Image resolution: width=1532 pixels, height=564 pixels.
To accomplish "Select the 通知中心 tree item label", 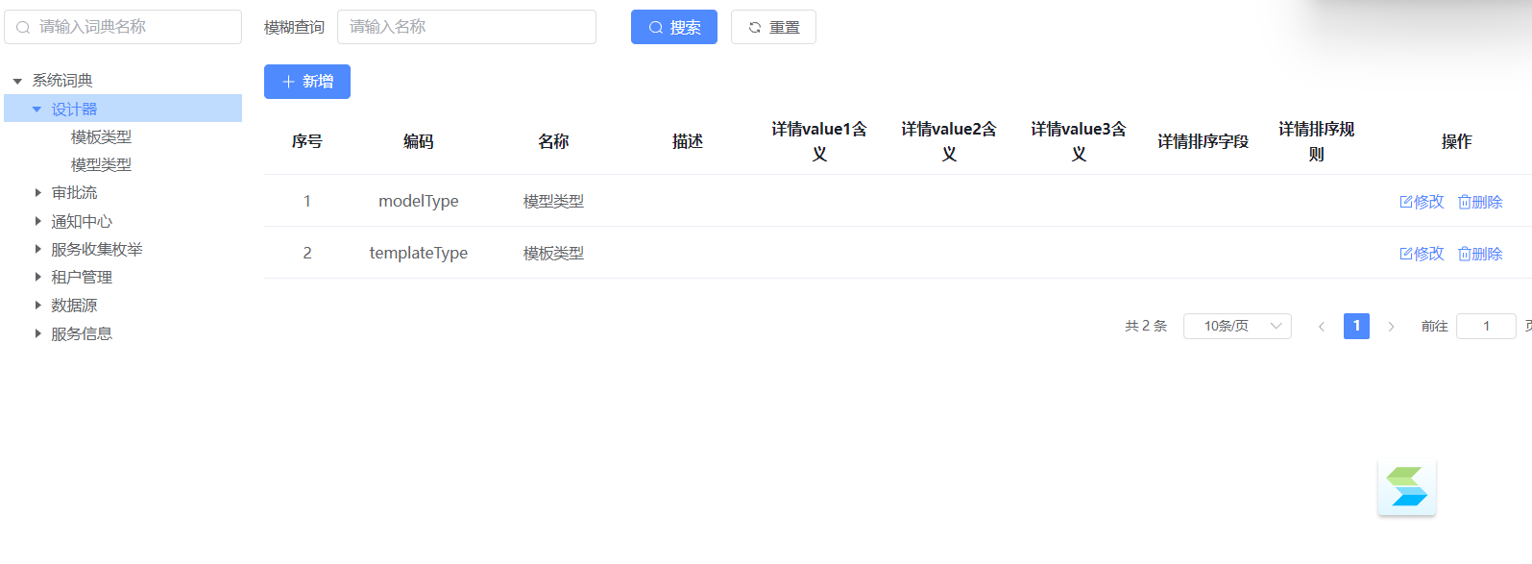I will pyautogui.click(x=82, y=221).
